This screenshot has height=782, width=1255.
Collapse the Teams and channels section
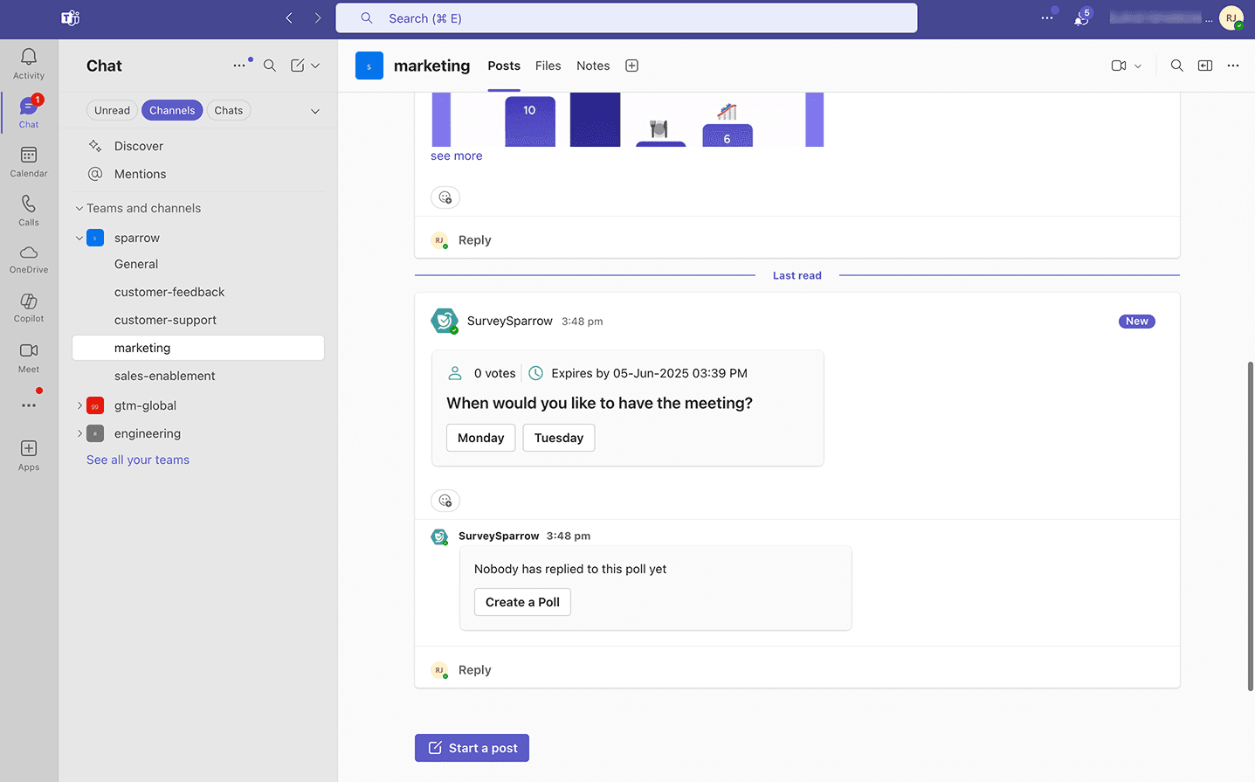79,208
